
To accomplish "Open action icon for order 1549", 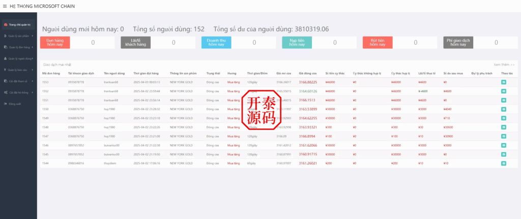I will pyautogui.click(x=504, y=118).
